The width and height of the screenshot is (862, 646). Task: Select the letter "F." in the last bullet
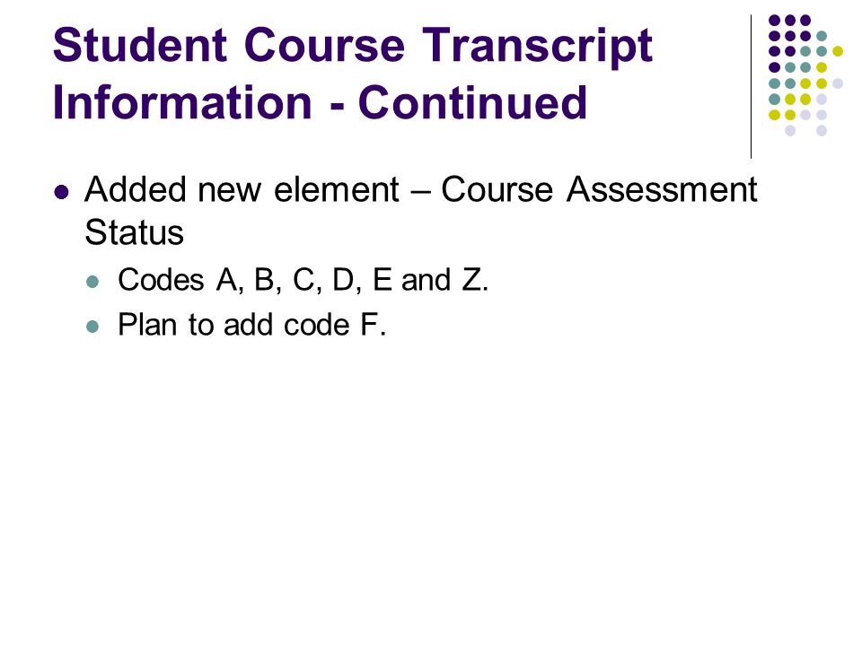374,325
